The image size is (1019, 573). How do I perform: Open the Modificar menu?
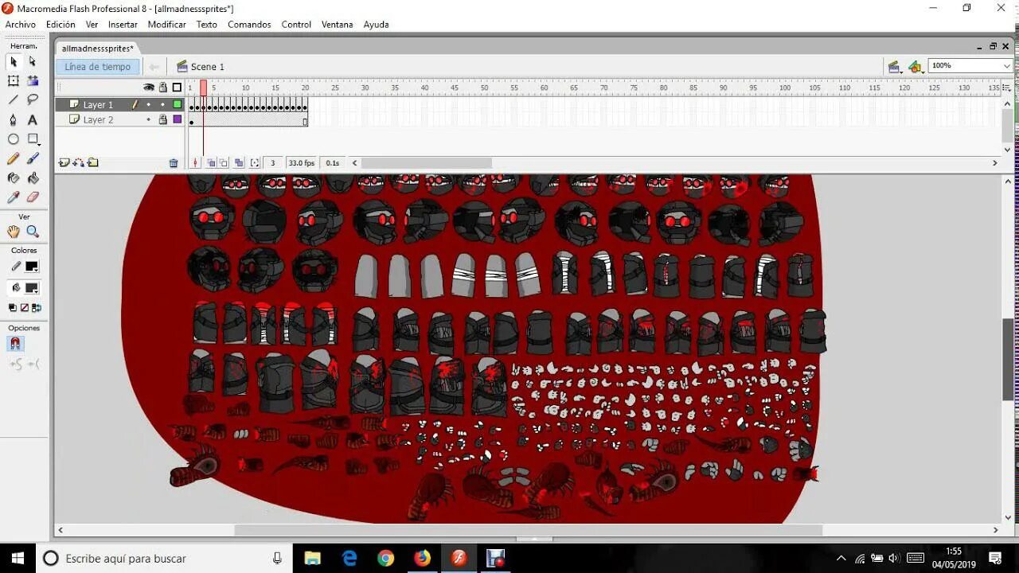[x=167, y=25]
